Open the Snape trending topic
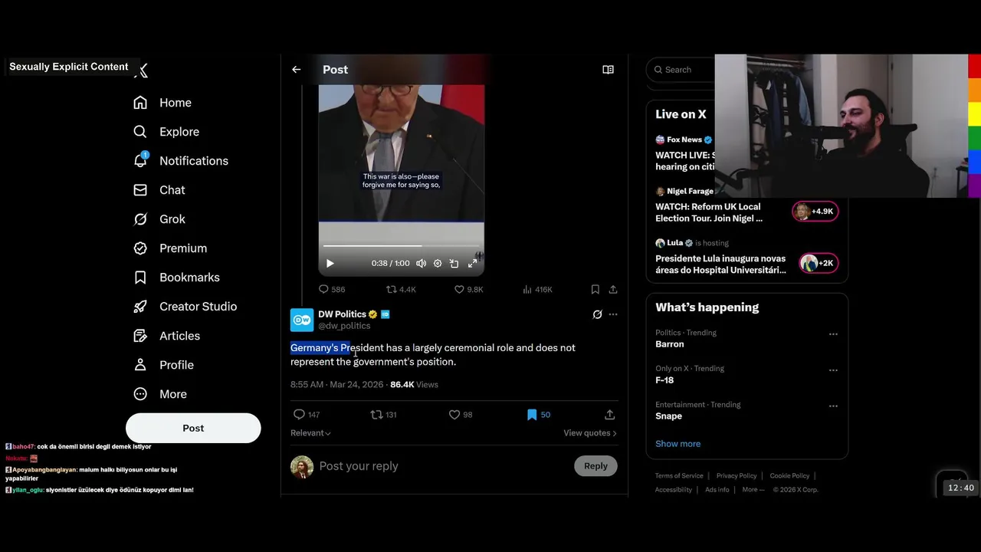Viewport: 981px width, 552px height. coord(668,416)
